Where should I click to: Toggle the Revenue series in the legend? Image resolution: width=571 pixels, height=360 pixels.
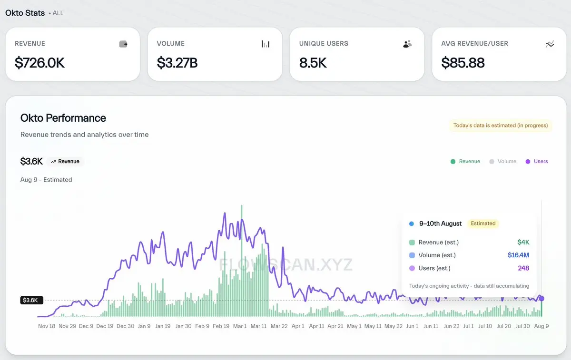coord(465,162)
